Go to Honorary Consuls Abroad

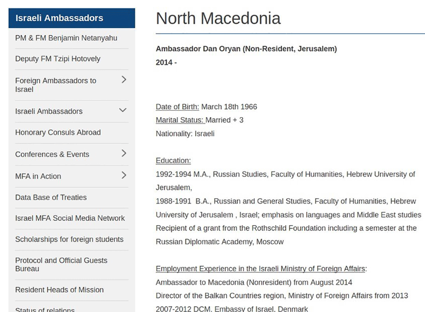pos(58,133)
